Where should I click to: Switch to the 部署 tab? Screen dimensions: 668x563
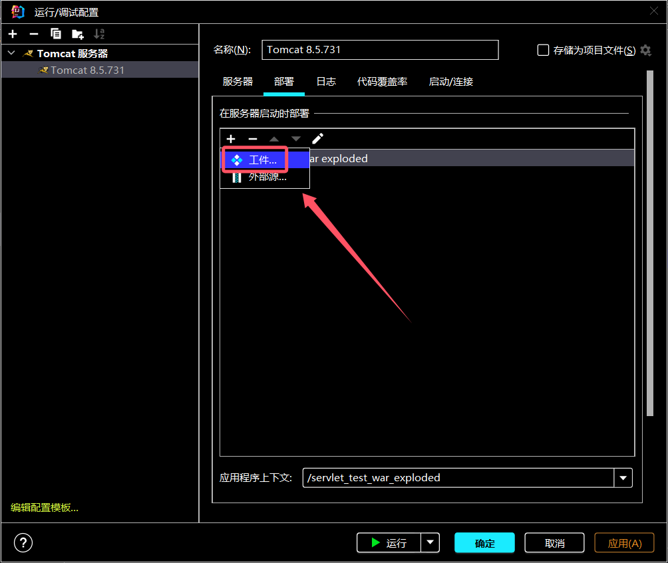click(284, 81)
